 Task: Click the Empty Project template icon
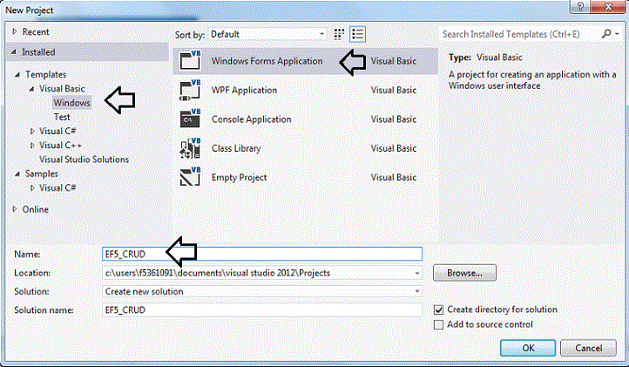point(190,177)
